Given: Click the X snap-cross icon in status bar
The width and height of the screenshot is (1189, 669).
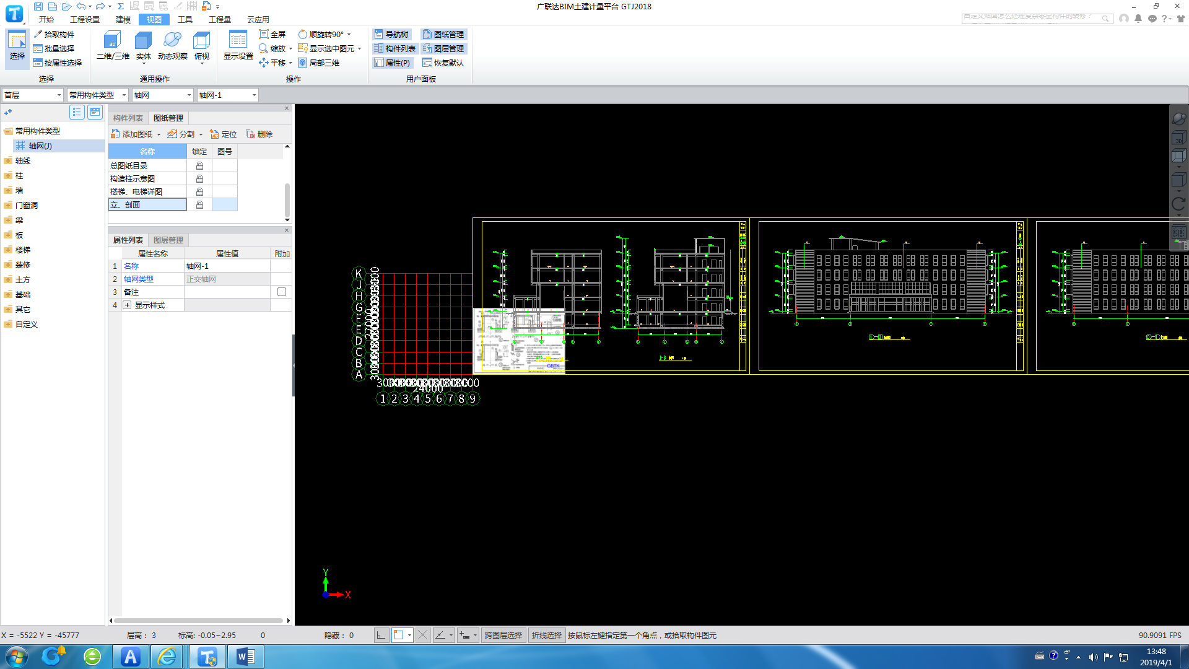Looking at the screenshot, I should click(x=422, y=635).
